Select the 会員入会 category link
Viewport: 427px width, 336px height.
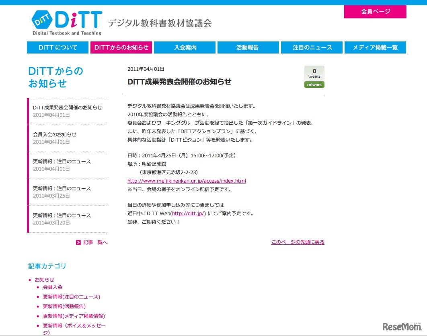(x=53, y=287)
